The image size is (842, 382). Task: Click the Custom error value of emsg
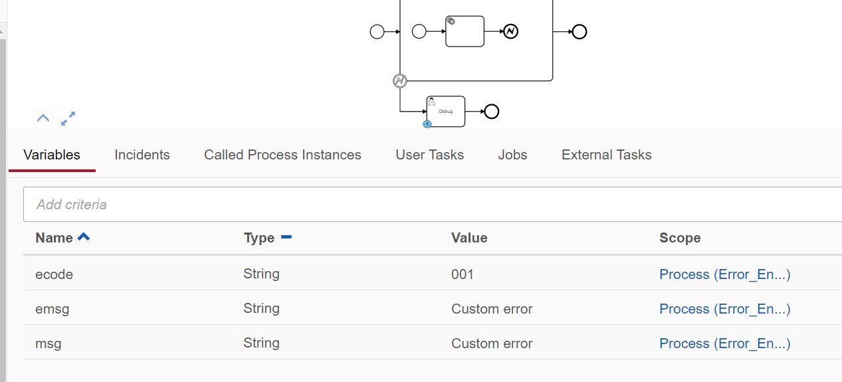(x=492, y=309)
